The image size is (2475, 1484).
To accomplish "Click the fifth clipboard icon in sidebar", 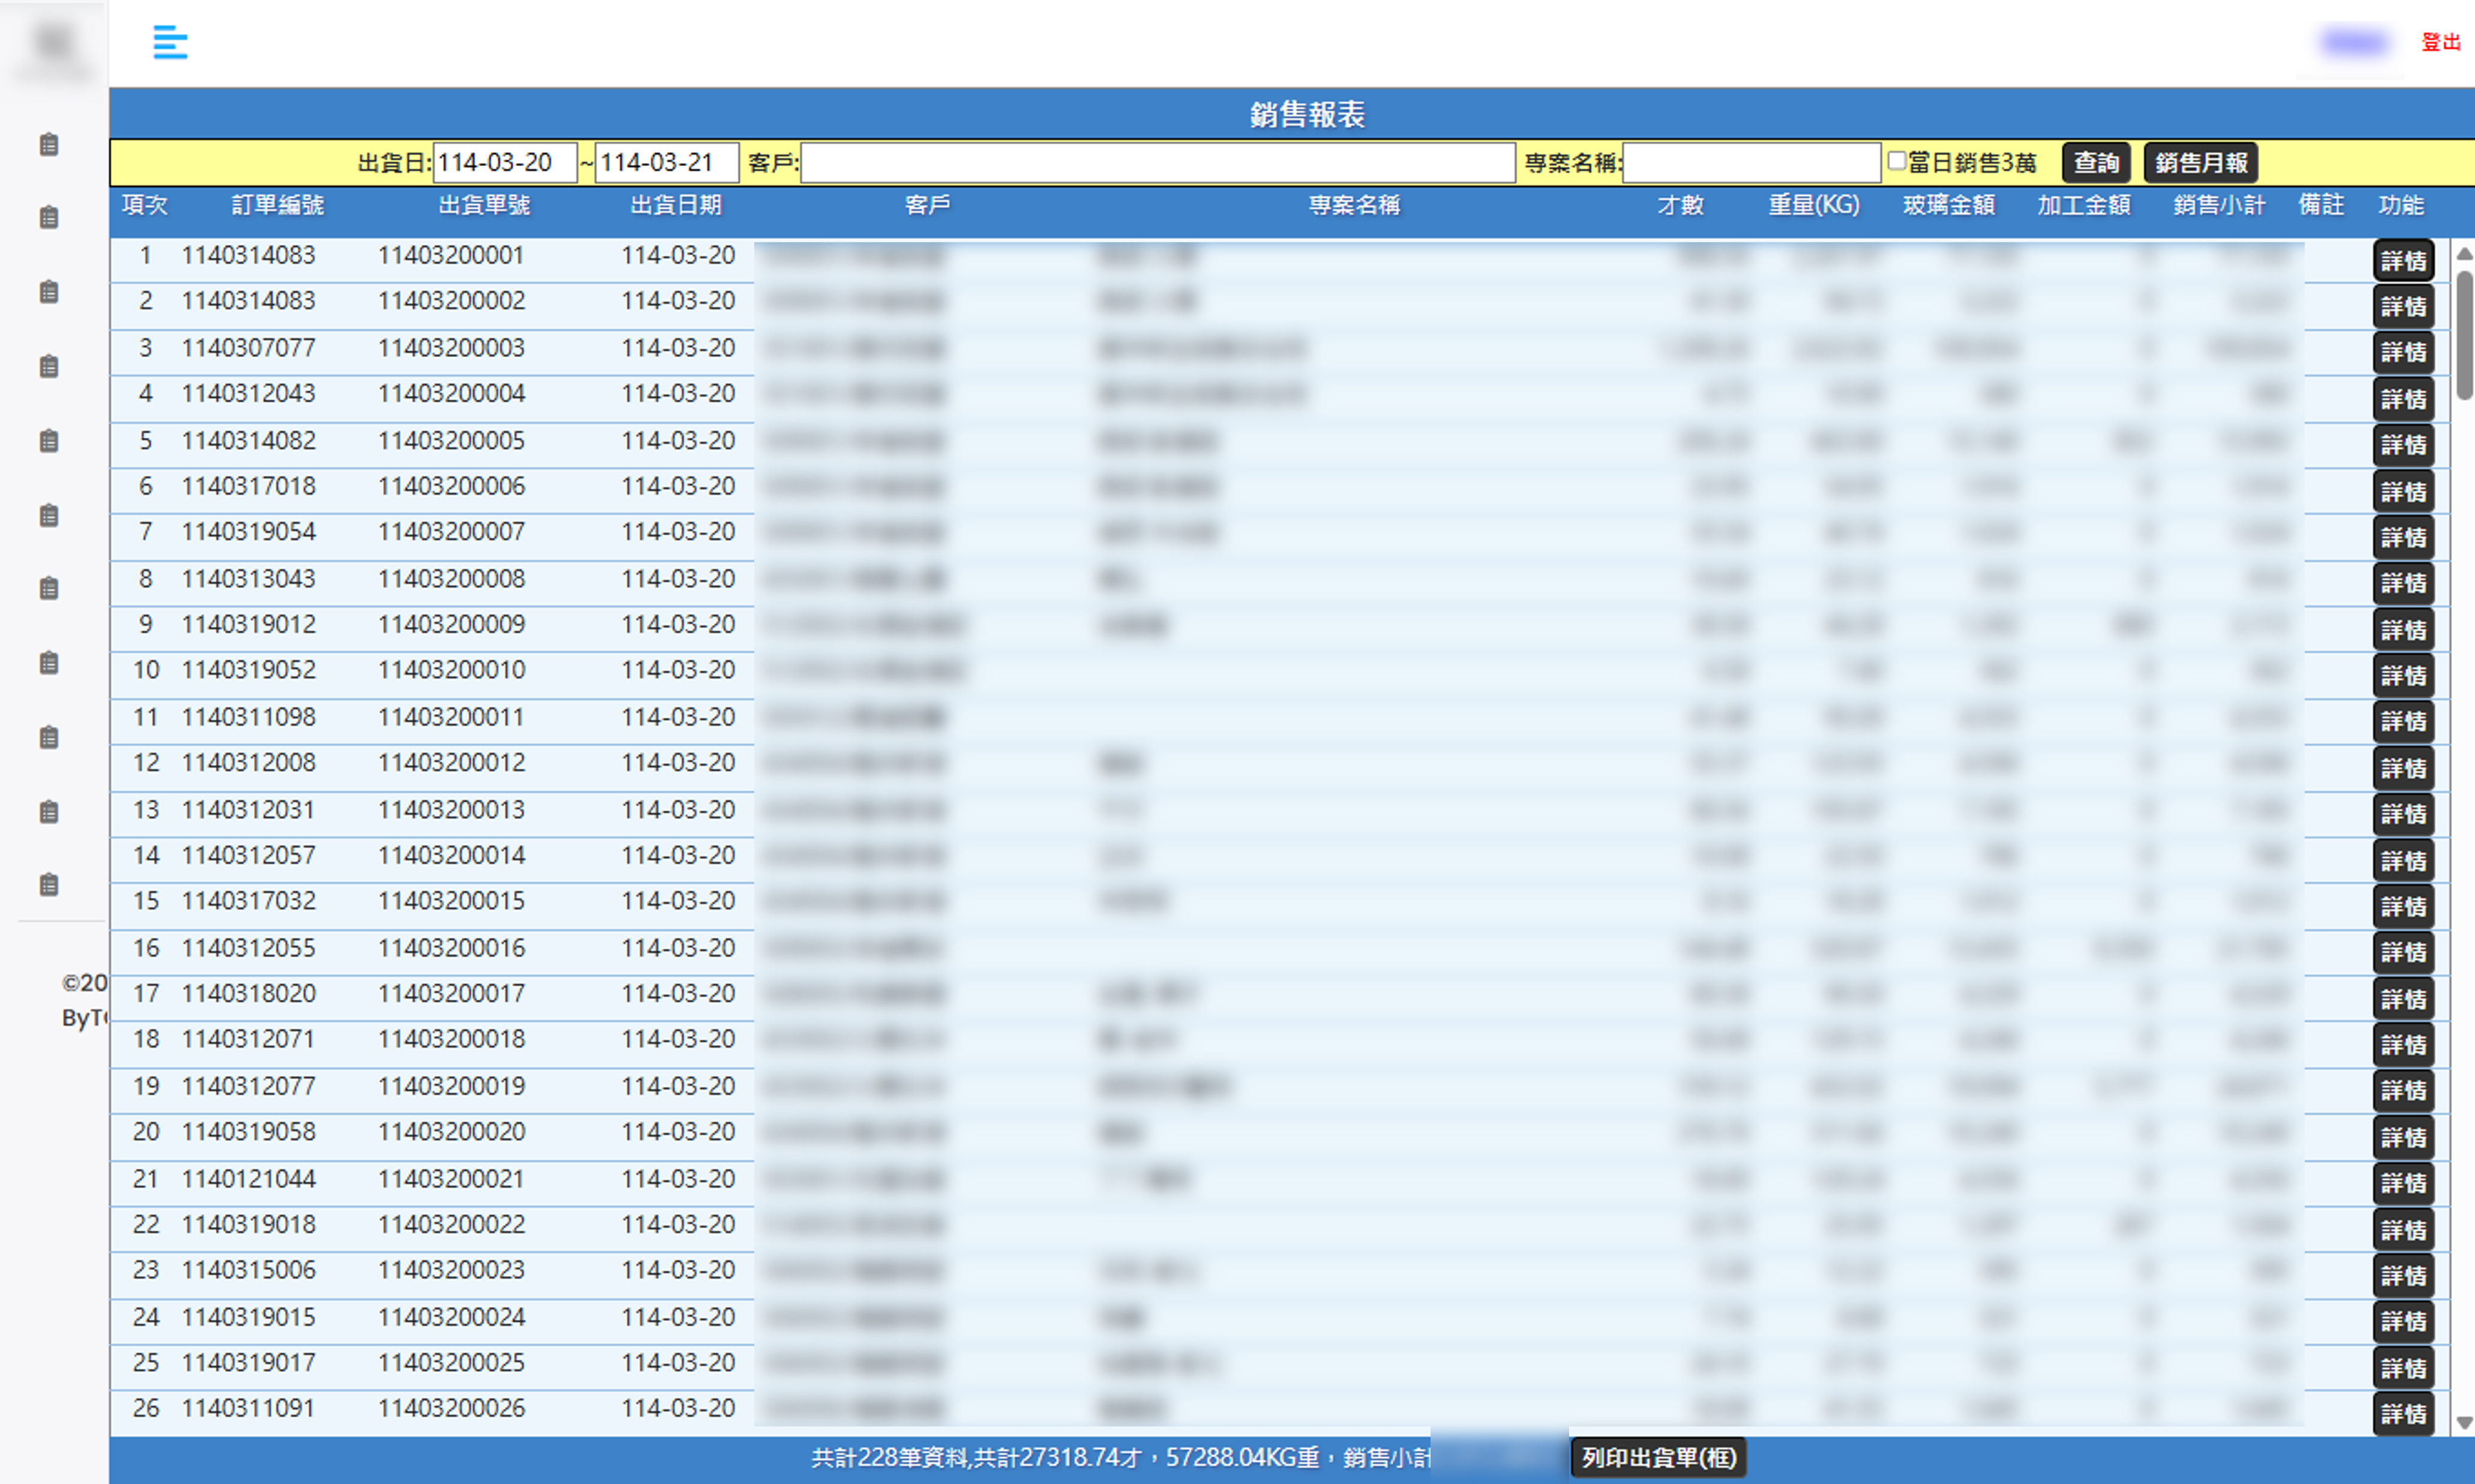I will [49, 441].
